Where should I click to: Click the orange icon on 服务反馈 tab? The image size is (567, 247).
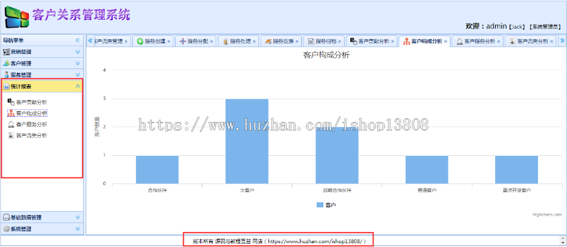[x=268, y=41]
